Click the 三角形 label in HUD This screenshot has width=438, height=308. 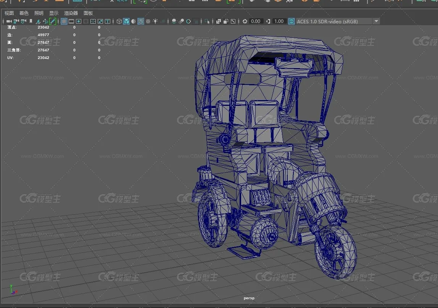pos(14,50)
